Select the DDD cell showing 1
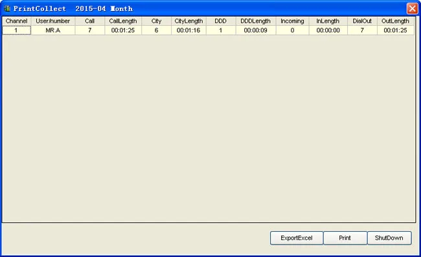This screenshot has width=421, height=257. pos(221,30)
